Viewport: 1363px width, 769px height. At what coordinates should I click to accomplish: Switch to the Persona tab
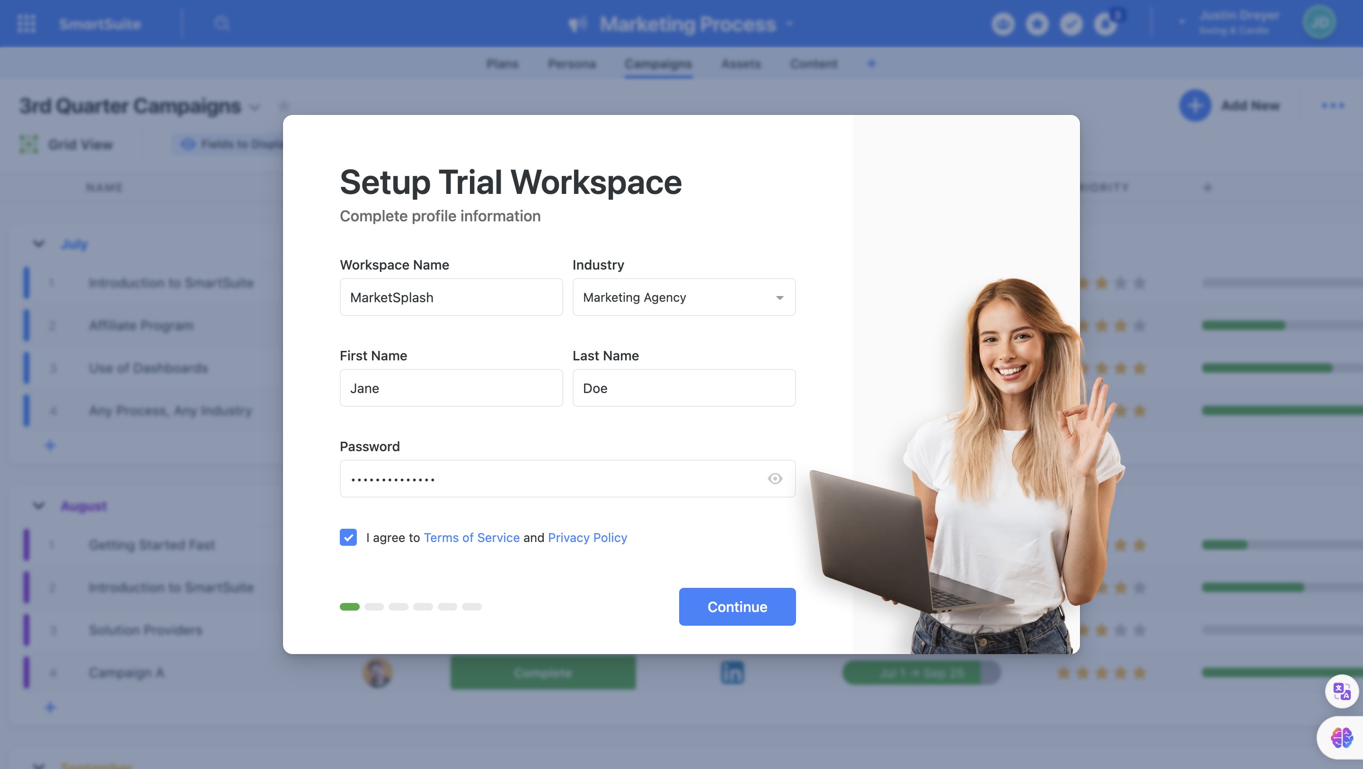tap(571, 64)
